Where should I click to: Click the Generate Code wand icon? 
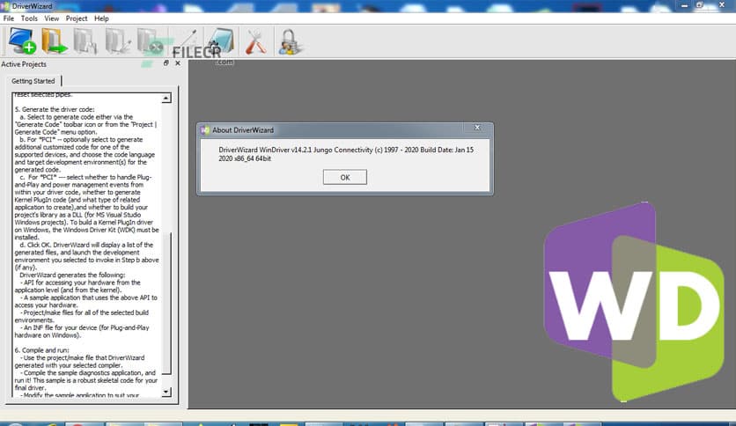click(x=188, y=40)
